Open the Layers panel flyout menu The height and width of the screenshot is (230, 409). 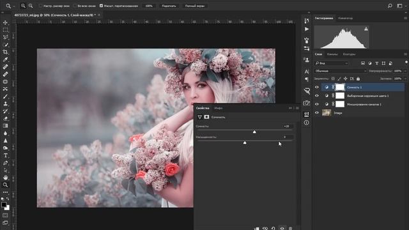405,54
